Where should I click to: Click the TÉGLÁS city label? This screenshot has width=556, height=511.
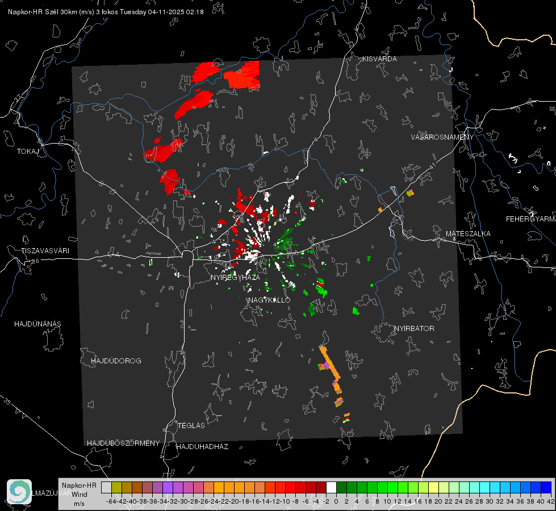[x=191, y=426]
